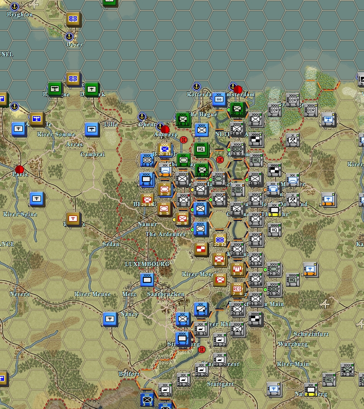Select grey bomber unit near Groningen
Viewport: 364px width, 409px height.
(329, 119)
